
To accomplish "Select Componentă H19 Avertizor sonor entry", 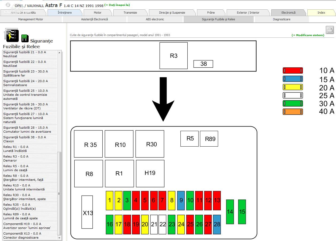I will 30,226.
